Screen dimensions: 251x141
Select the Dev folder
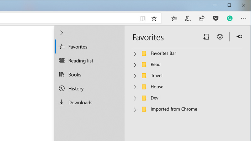[x=154, y=98]
